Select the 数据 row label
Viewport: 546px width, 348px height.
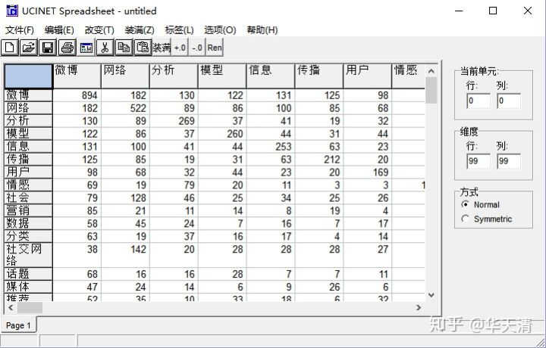click(29, 224)
